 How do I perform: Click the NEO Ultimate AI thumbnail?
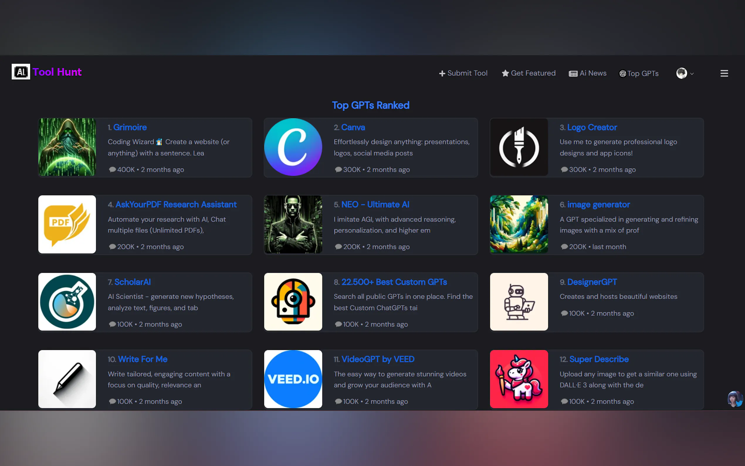pos(293,224)
